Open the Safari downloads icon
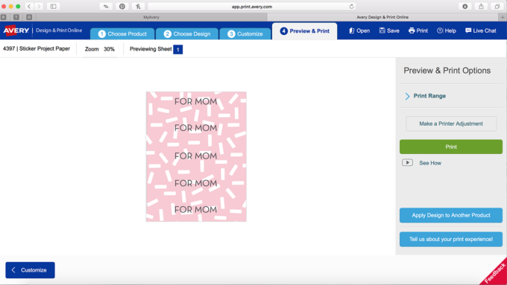 pos(465,7)
